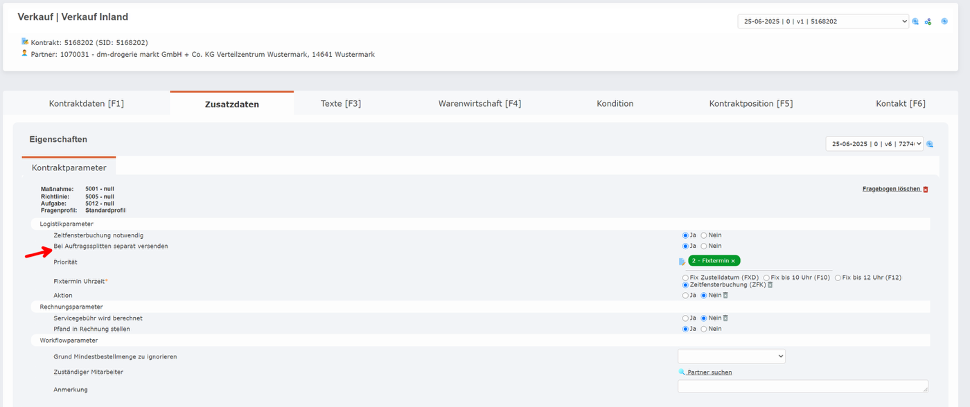Select Ja for Servicegebühr wird berechnet

coord(685,318)
